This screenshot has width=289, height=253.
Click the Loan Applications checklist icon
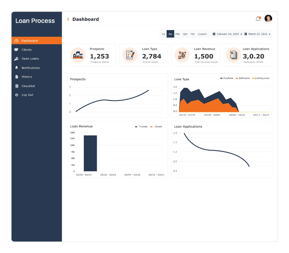[x=234, y=55]
